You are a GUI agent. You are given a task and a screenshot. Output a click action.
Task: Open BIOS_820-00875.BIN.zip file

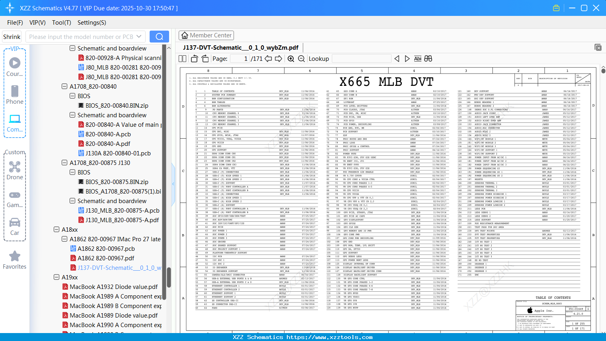click(x=113, y=182)
